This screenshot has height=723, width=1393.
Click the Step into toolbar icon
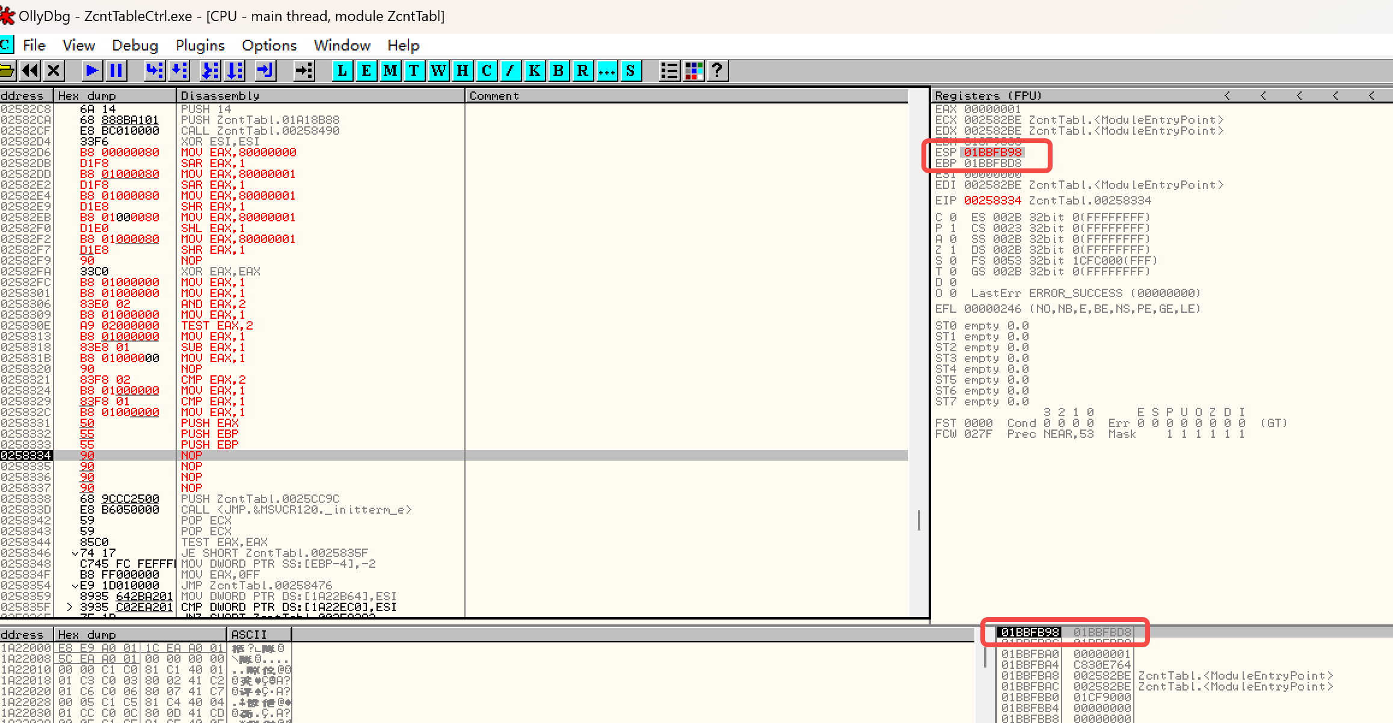coord(155,71)
